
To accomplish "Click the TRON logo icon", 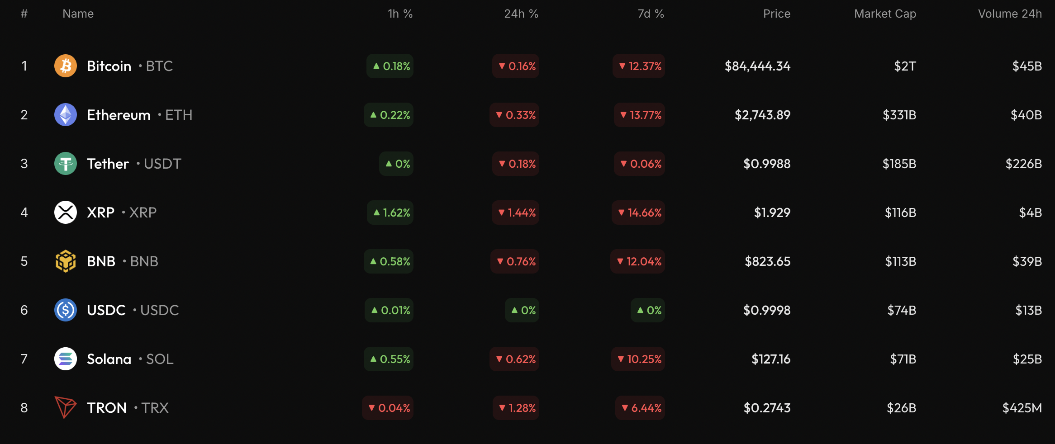I will (66, 407).
